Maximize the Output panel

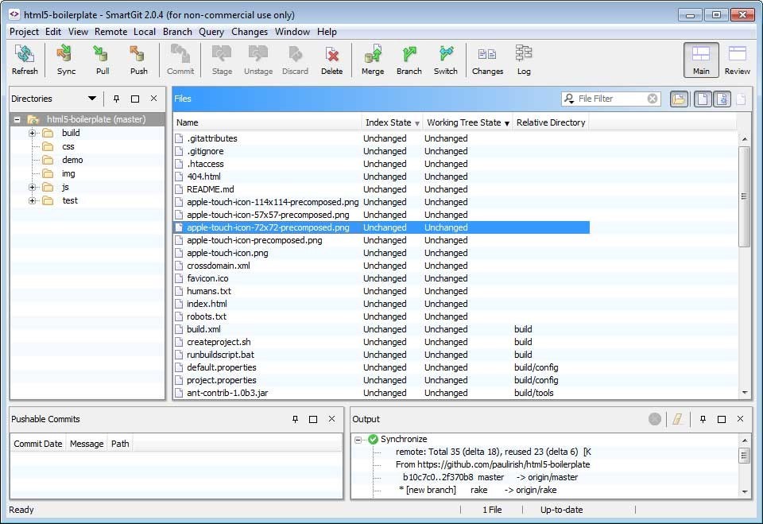[722, 419]
